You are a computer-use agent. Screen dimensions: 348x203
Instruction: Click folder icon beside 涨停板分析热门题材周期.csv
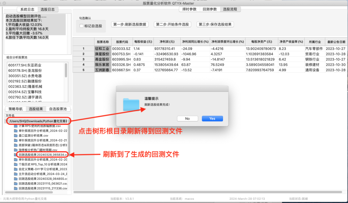pyautogui.click(x=15, y=150)
